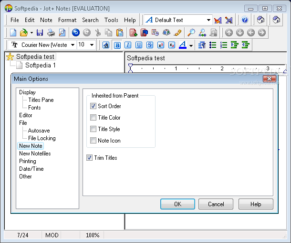This screenshot has width=291, height=243.
Task: Check the Note Icon checkbox
Action: click(x=93, y=141)
